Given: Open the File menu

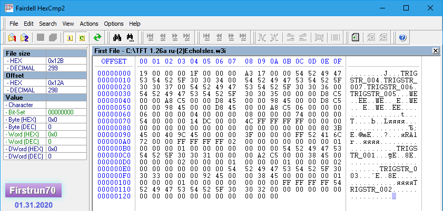Looking at the screenshot, I should [x=14, y=24].
